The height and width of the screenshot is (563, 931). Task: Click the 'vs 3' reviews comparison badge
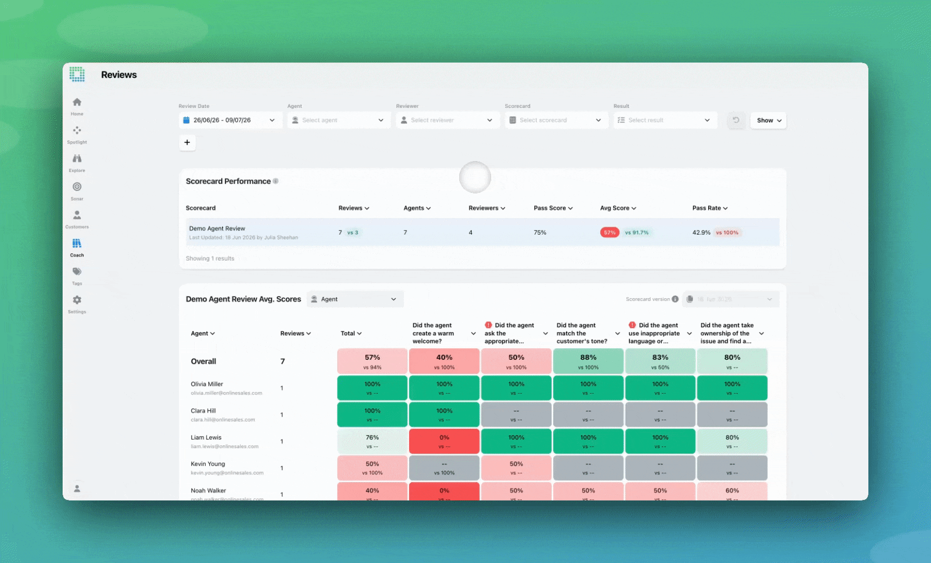tap(353, 232)
